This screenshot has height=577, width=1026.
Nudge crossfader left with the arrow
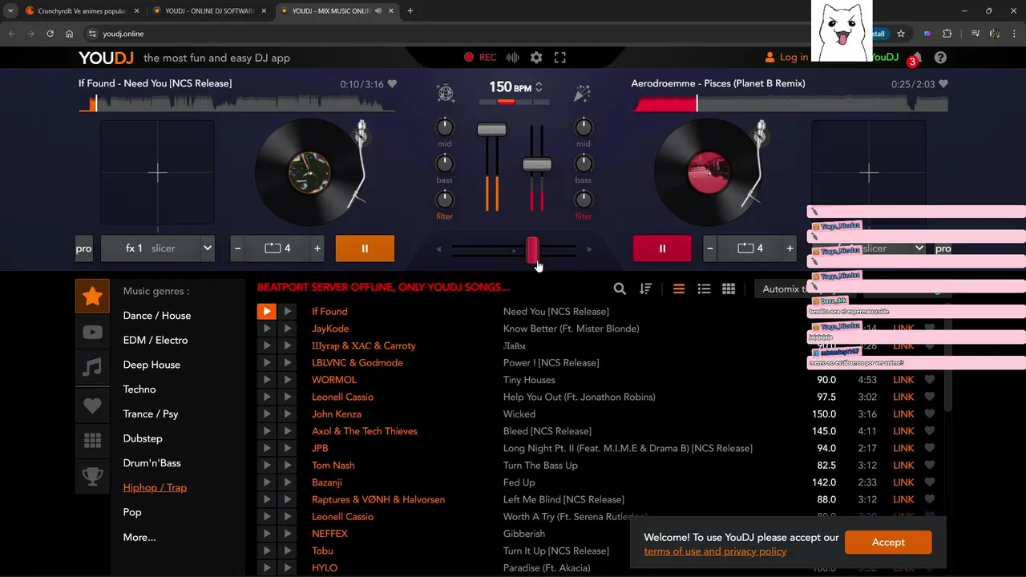(x=438, y=249)
